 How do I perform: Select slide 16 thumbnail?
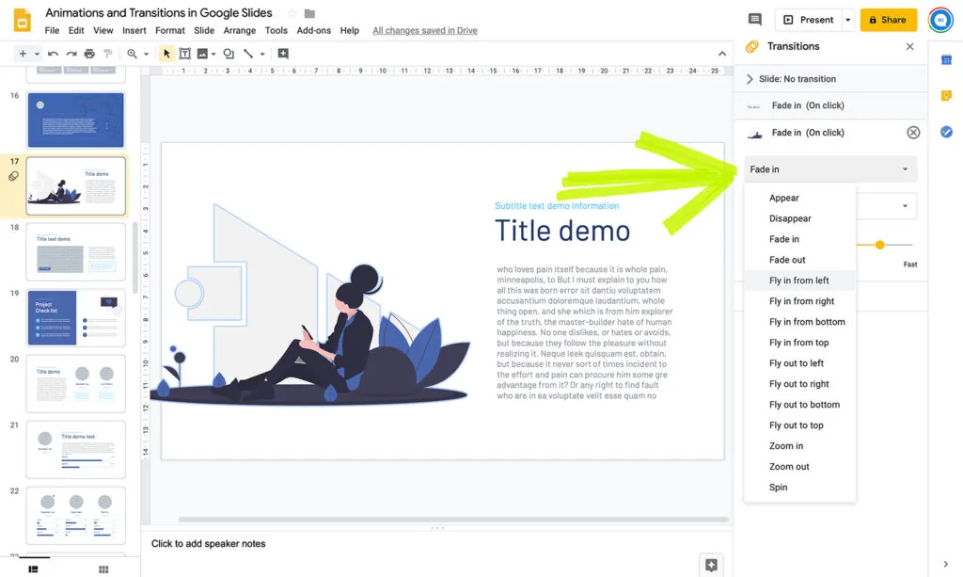[x=75, y=120]
